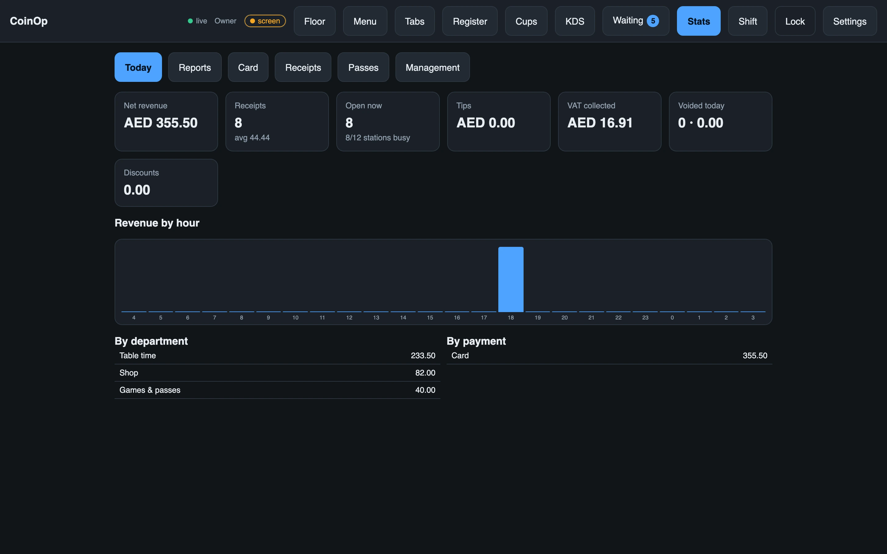Switch to the Cups section
Viewport: 887px width, 554px height.
526,21
